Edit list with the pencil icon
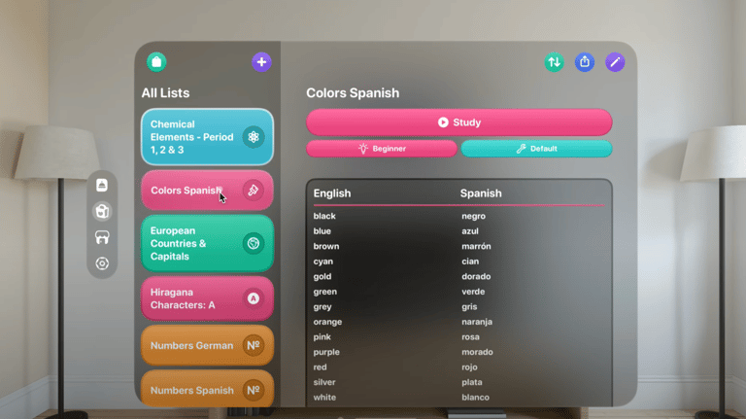746x419 pixels. [615, 62]
